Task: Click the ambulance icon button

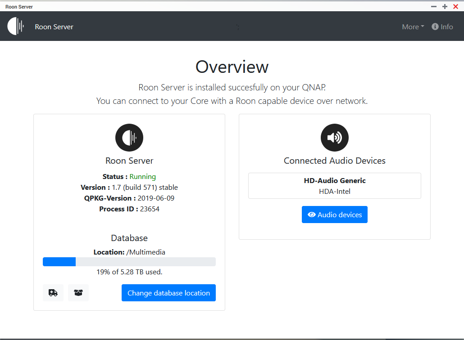Action: click(53, 293)
